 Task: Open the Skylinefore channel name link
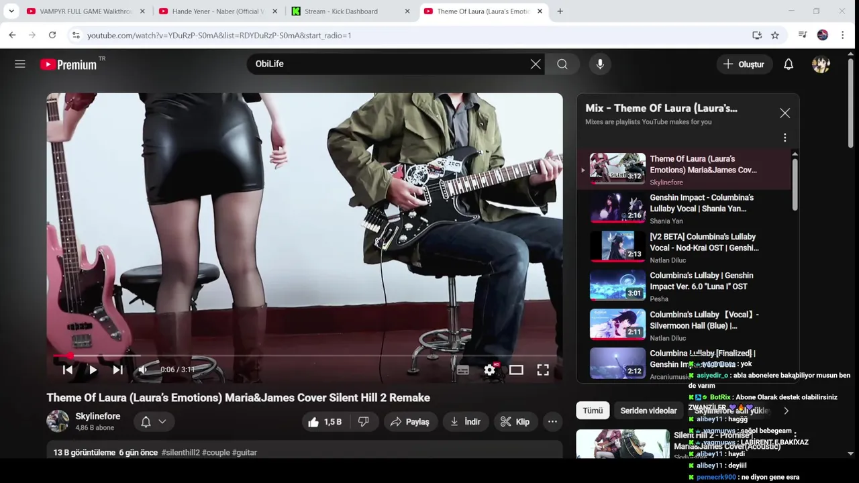pyautogui.click(x=98, y=417)
